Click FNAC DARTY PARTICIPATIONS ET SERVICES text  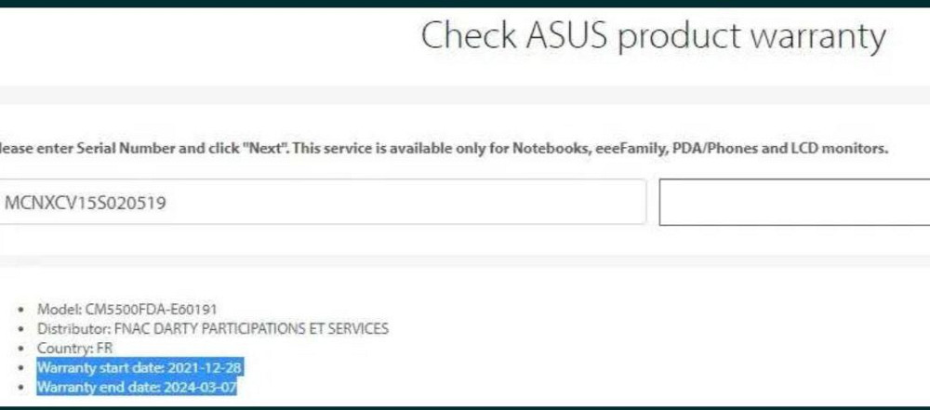(x=249, y=328)
